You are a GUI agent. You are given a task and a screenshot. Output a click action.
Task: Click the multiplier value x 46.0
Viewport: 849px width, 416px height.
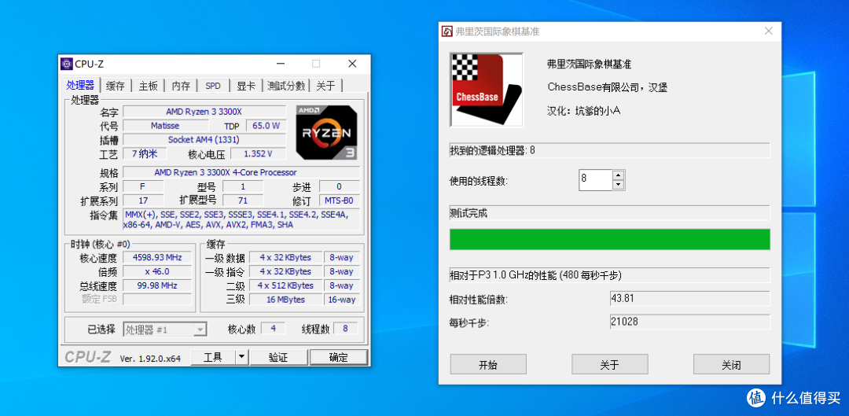157,271
